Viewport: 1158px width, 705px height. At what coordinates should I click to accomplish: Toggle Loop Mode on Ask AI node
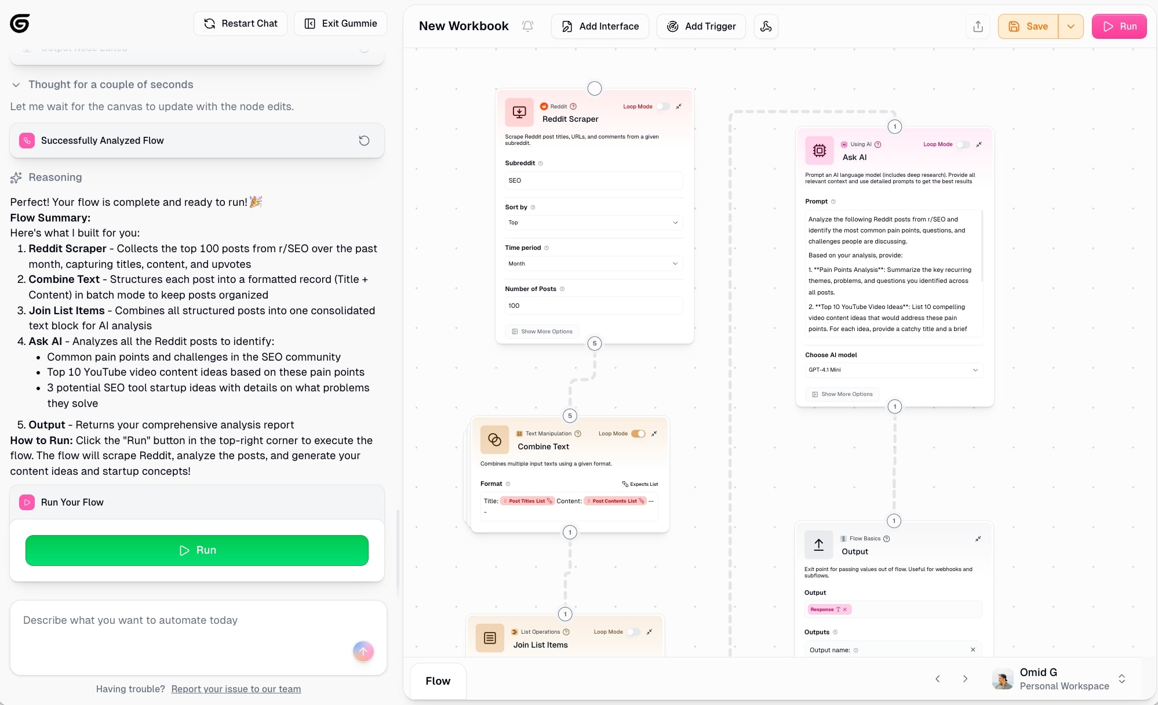tap(963, 144)
